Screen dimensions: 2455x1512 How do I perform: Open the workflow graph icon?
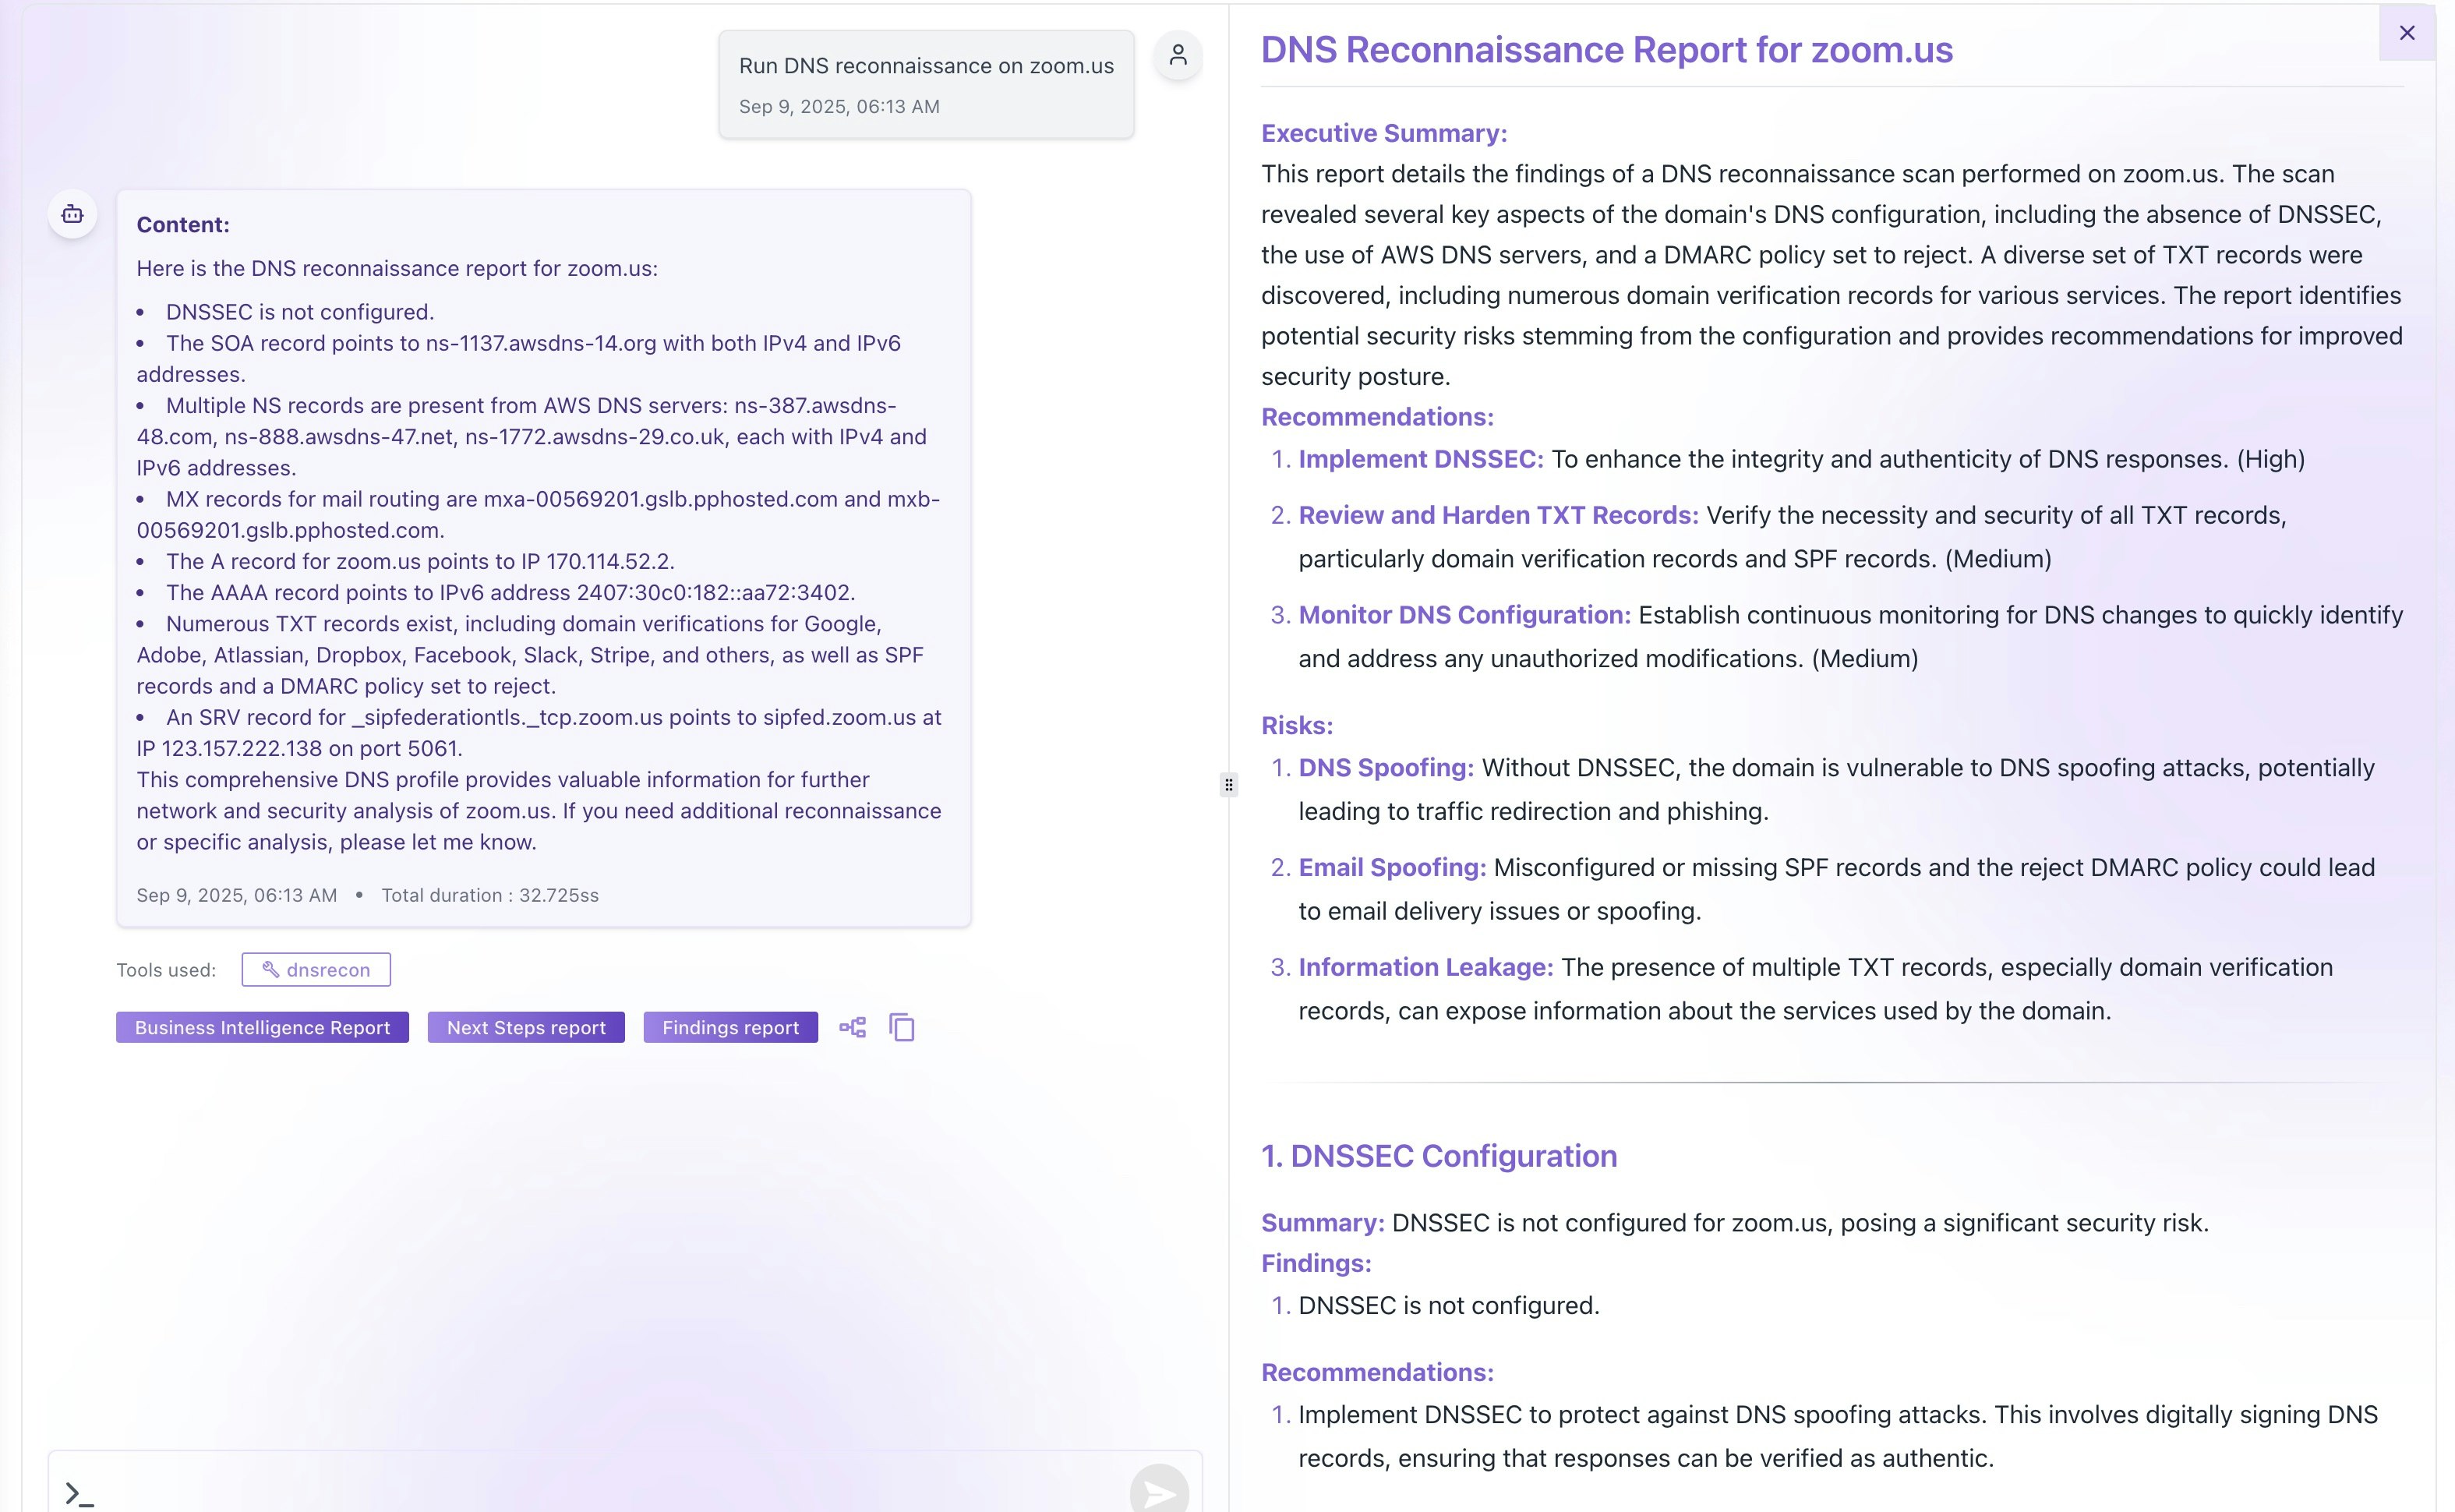852,1027
